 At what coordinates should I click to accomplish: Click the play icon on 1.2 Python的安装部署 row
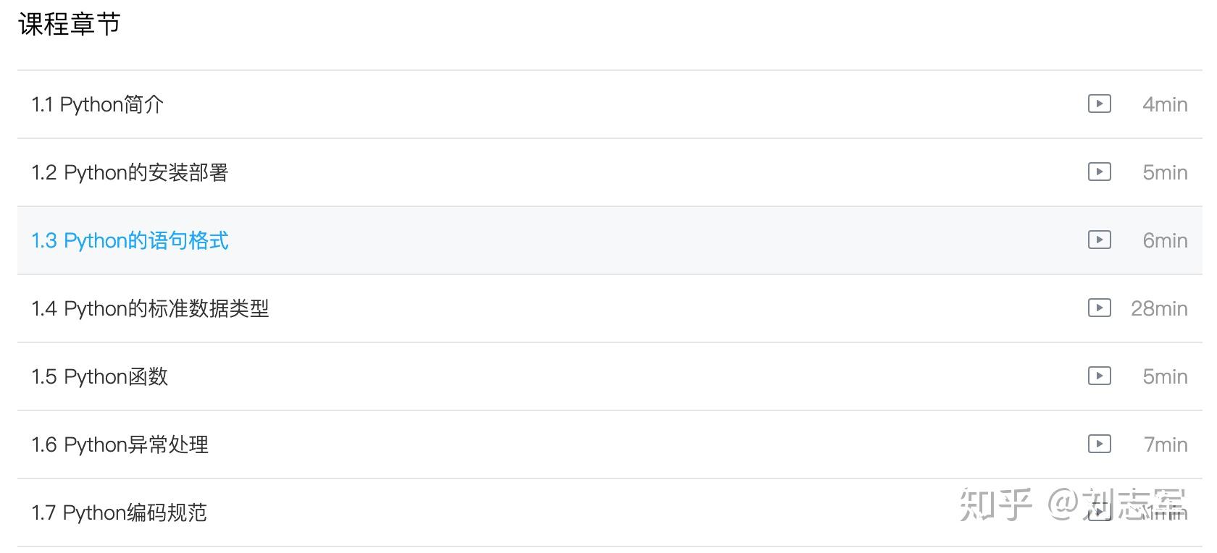click(1099, 172)
